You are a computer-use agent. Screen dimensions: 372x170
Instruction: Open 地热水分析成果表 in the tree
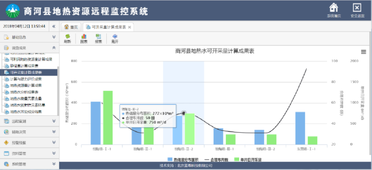click(x=24, y=92)
